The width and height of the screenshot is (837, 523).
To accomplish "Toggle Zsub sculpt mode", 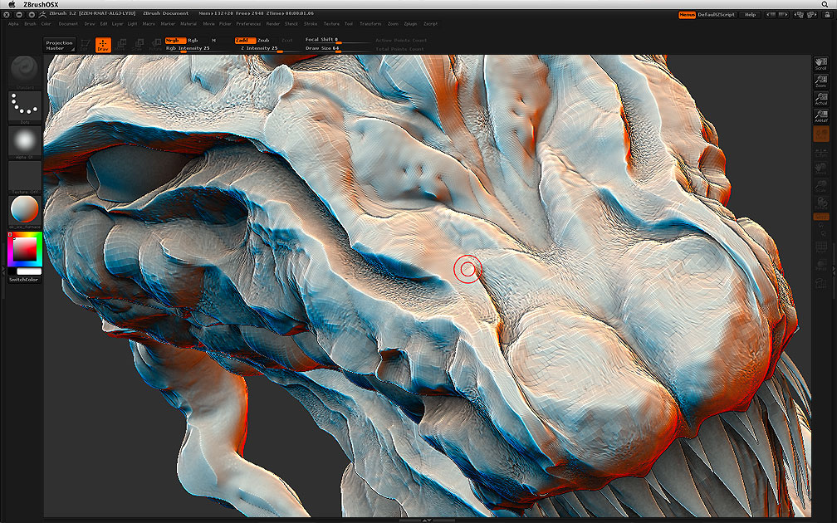I will (264, 41).
